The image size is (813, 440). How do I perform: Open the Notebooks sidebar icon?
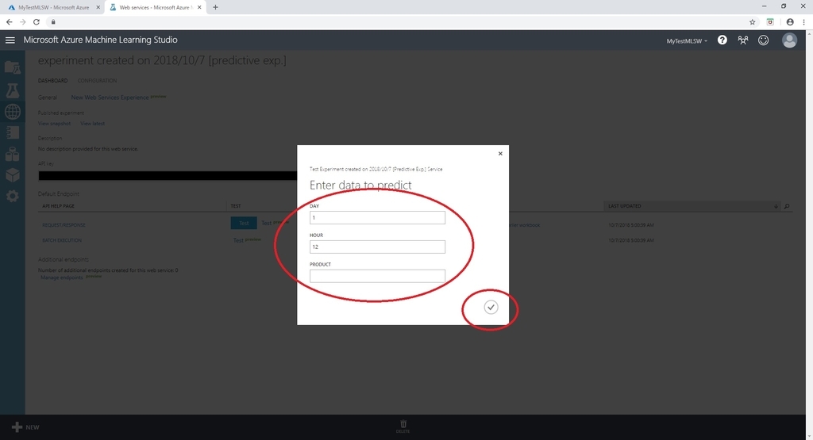click(x=13, y=132)
